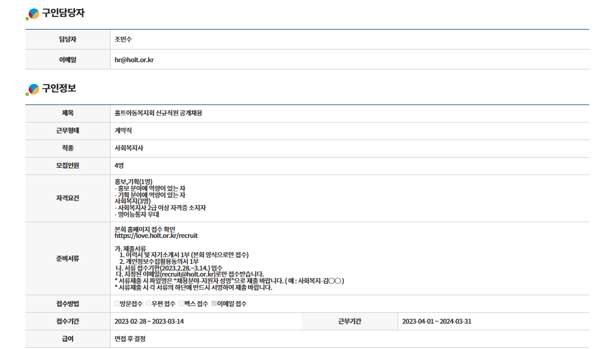Click the https://love.holt.or.kr/recruit address
Screen dimensions: 608x349
pyautogui.click(x=156, y=235)
